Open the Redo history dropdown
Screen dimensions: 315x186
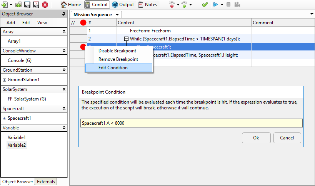tap(190, 5)
